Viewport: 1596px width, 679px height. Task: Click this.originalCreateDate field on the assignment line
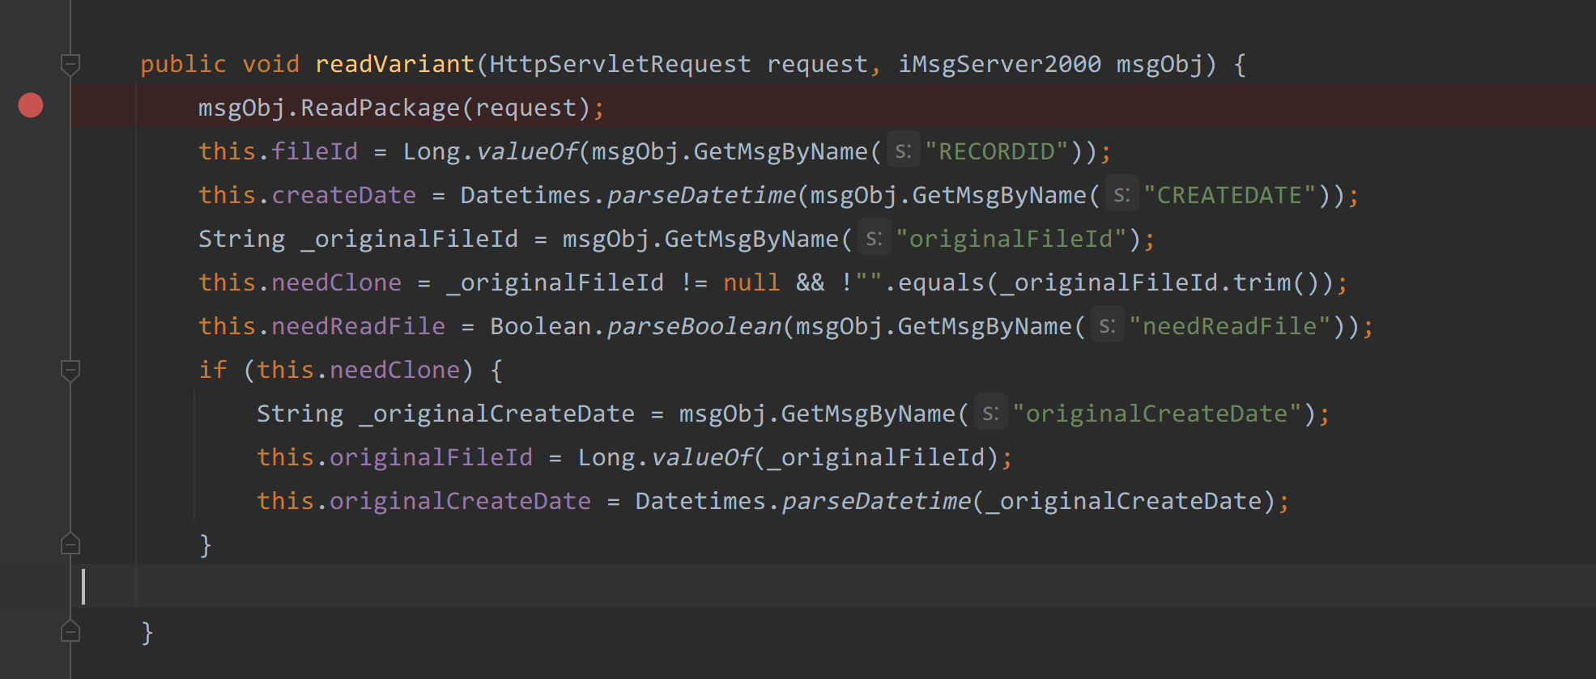[x=459, y=501]
